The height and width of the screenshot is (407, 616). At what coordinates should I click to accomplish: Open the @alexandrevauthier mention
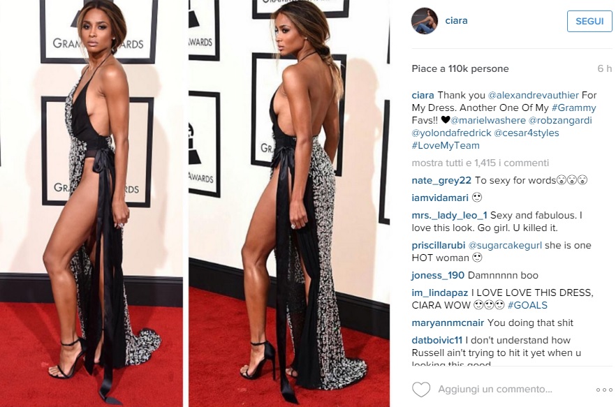[533, 95]
